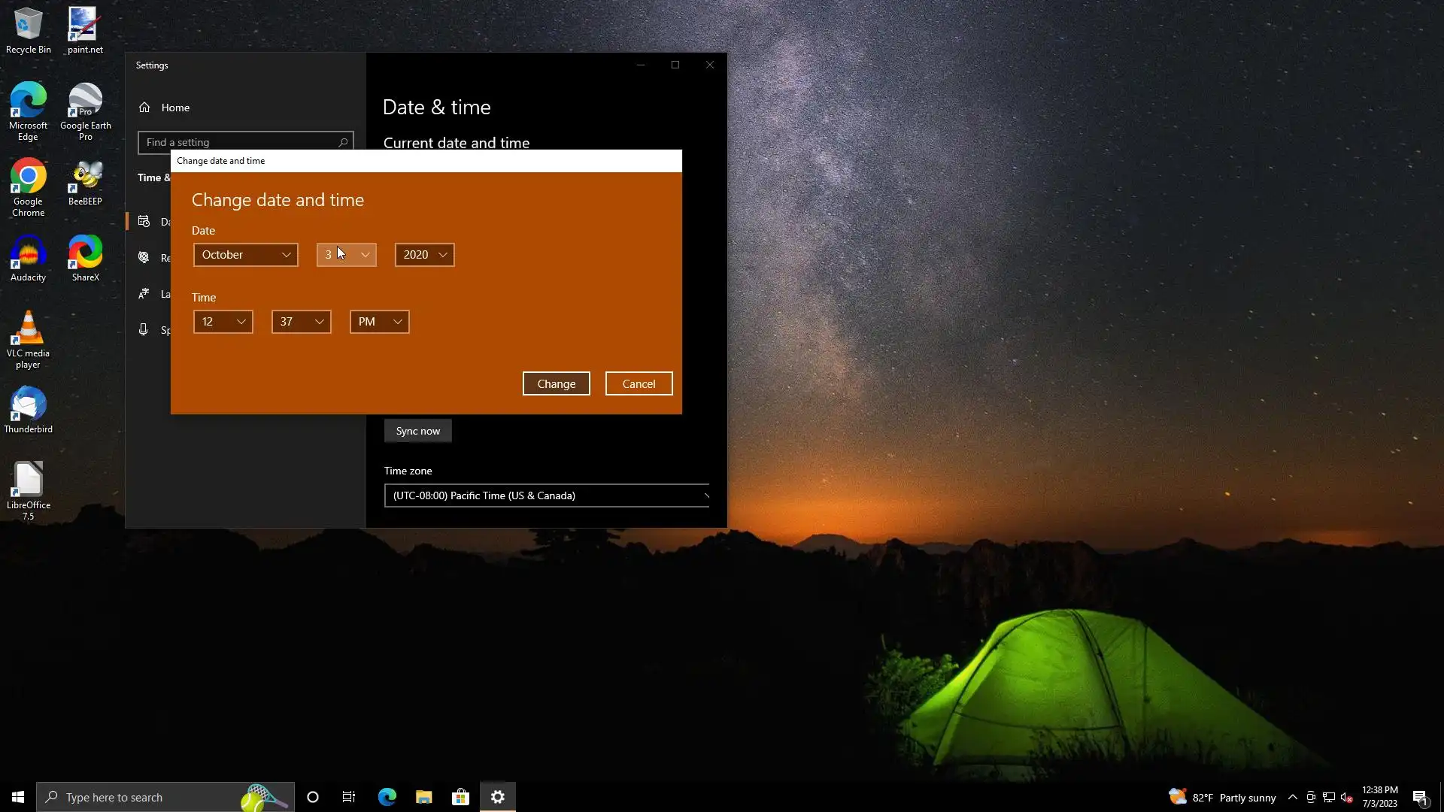This screenshot has height=812, width=1444.
Task: Expand the minutes dropdown showing 37
Action: (301, 322)
